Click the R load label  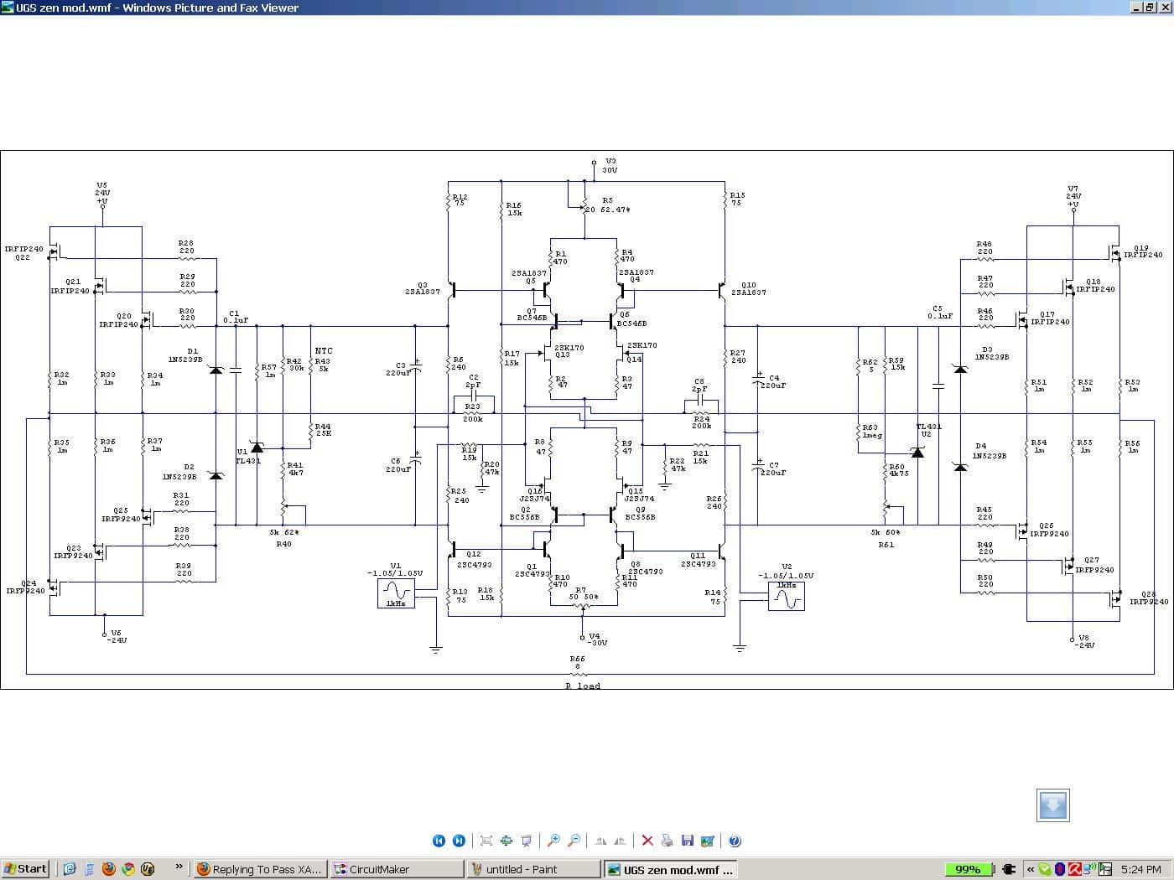click(x=583, y=686)
